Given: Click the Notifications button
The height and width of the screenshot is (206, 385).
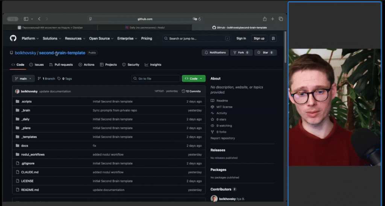Looking at the screenshot, I should (x=215, y=53).
